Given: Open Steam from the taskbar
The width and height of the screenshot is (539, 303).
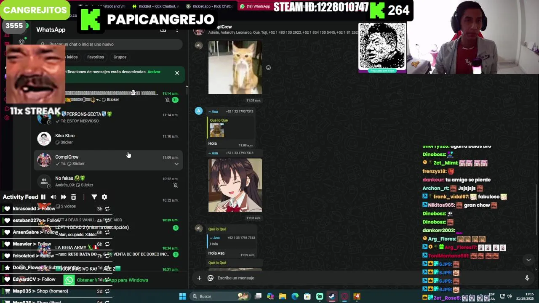Looking at the screenshot, I should tap(332, 296).
